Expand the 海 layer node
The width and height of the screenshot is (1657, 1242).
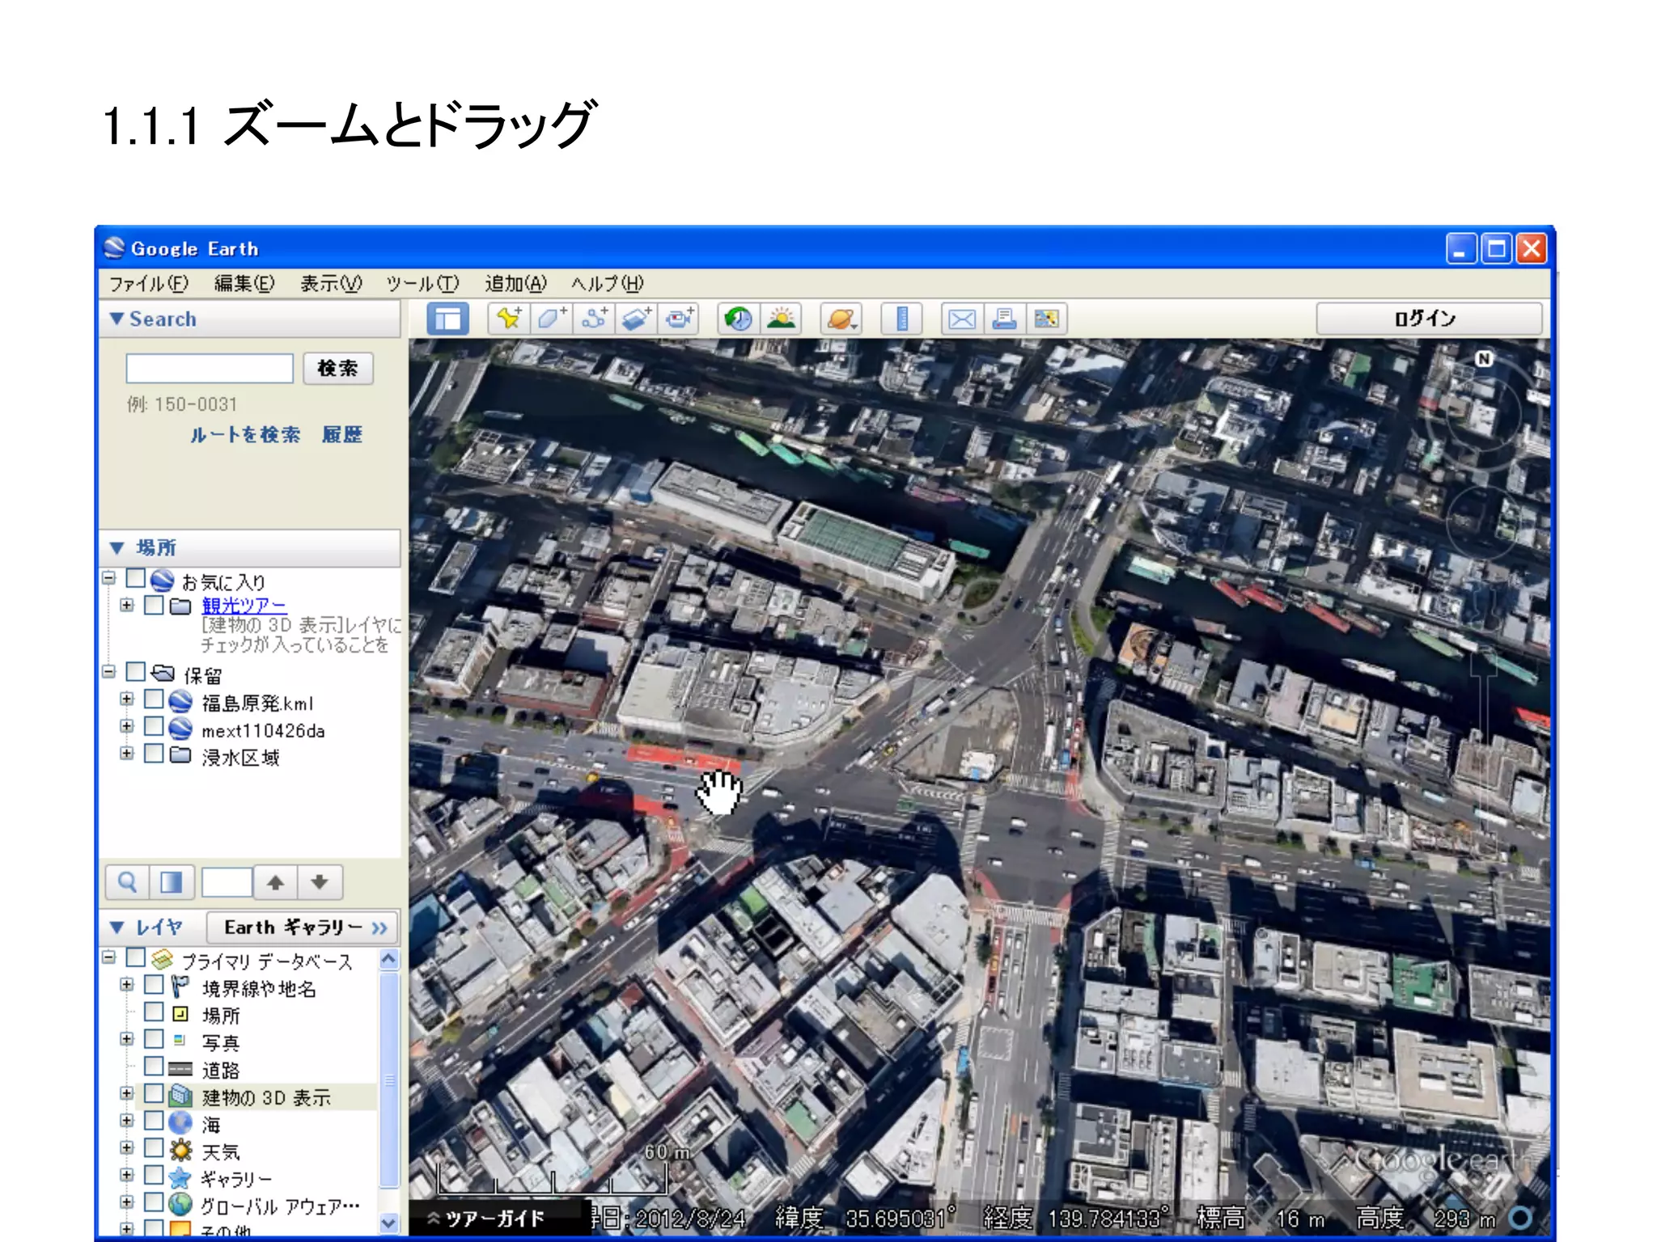(126, 1121)
